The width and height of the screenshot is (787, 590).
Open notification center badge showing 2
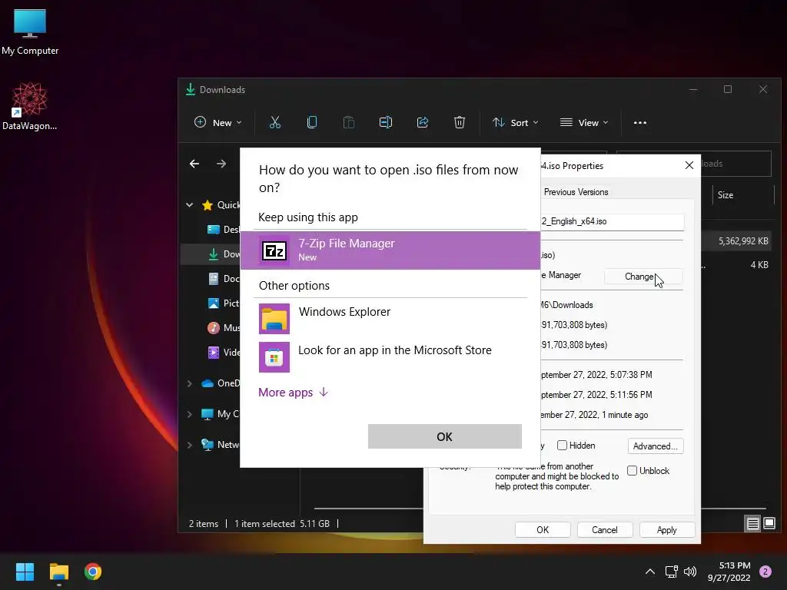tap(765, 572)
